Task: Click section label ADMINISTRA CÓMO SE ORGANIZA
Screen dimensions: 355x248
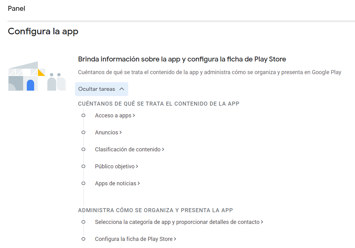Action: (x=155, y=210)
